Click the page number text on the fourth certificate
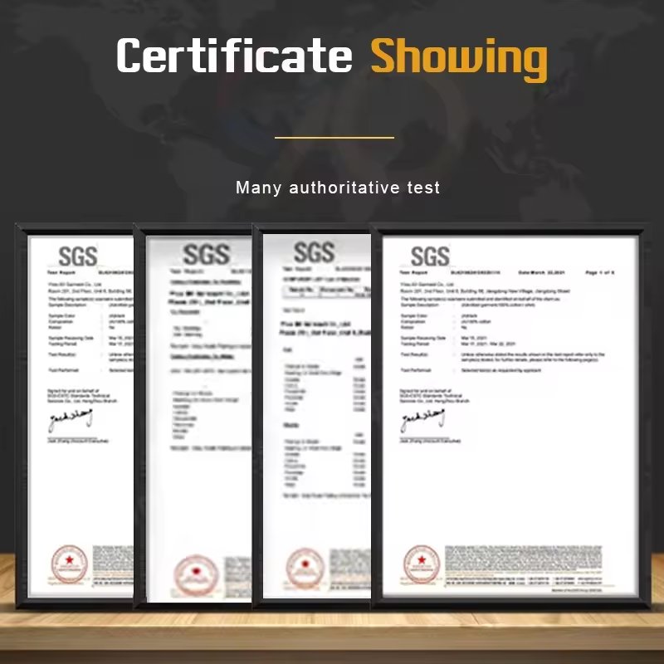This screenshot has width=664, height=664. click(599, 272)
